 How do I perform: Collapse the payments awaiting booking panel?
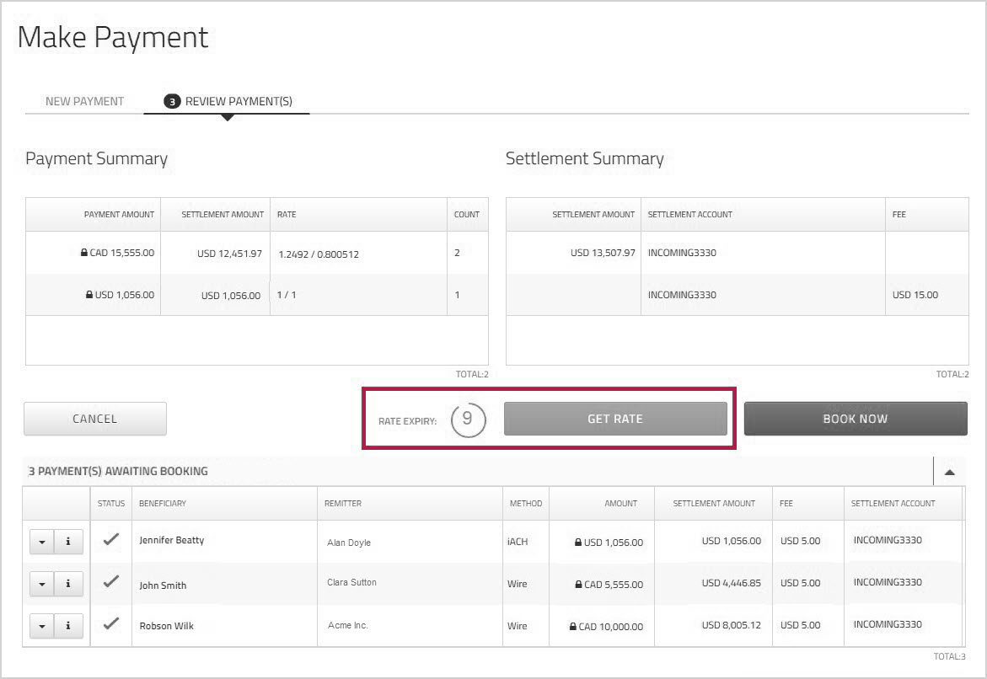[x=949, y=472]
